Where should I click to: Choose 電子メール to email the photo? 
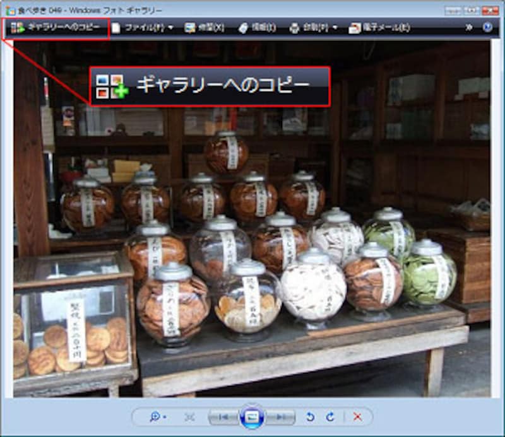[379, 28]
